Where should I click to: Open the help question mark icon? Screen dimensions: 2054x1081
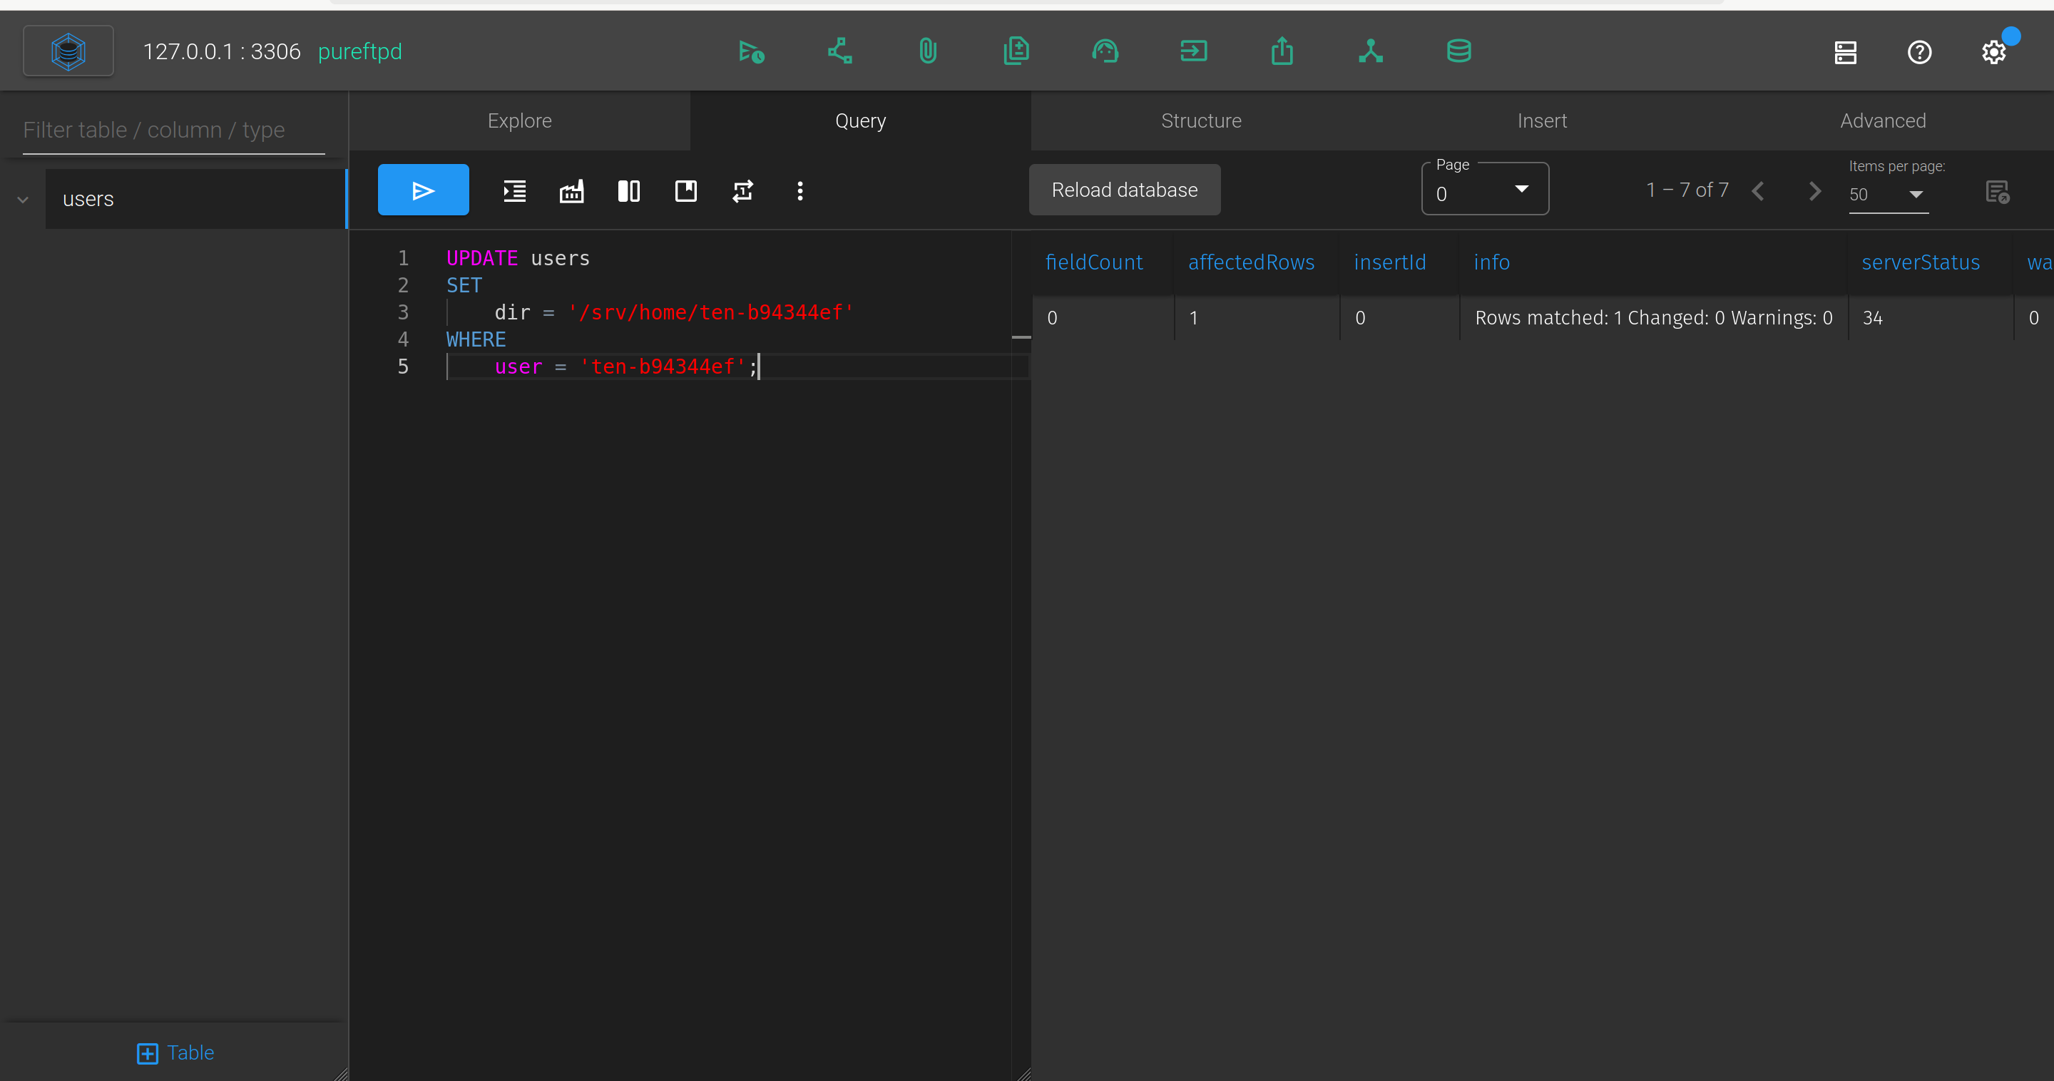[1919, 53]
